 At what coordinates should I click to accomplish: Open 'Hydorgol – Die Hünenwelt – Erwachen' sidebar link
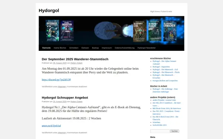(164, 76)
